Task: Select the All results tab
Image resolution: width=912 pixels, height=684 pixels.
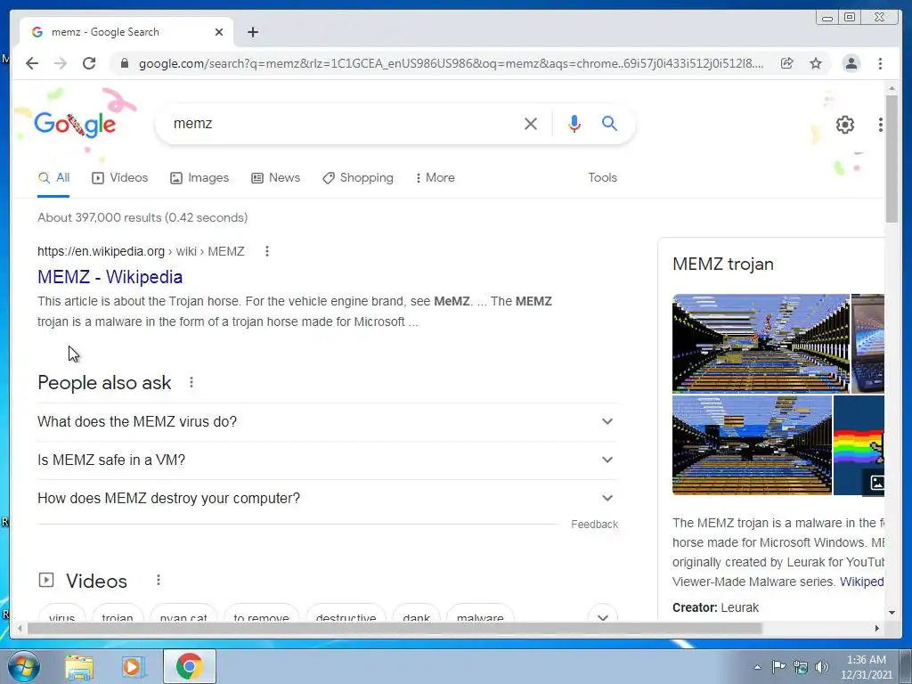Action: (x=53, y=178)
